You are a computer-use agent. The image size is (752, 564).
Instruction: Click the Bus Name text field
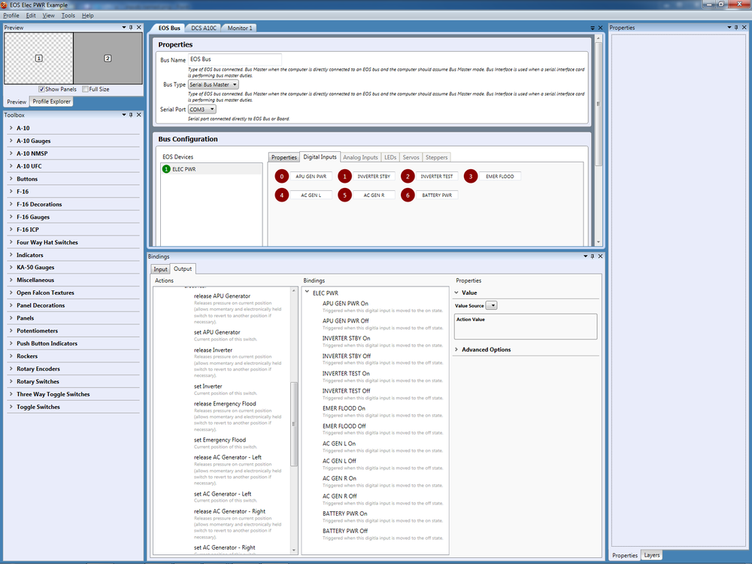point(235,59)
